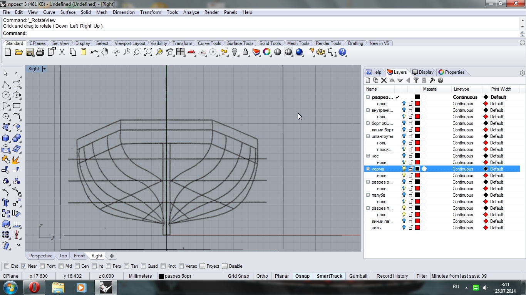Click the Pan view hand icon

click(105, 52)
